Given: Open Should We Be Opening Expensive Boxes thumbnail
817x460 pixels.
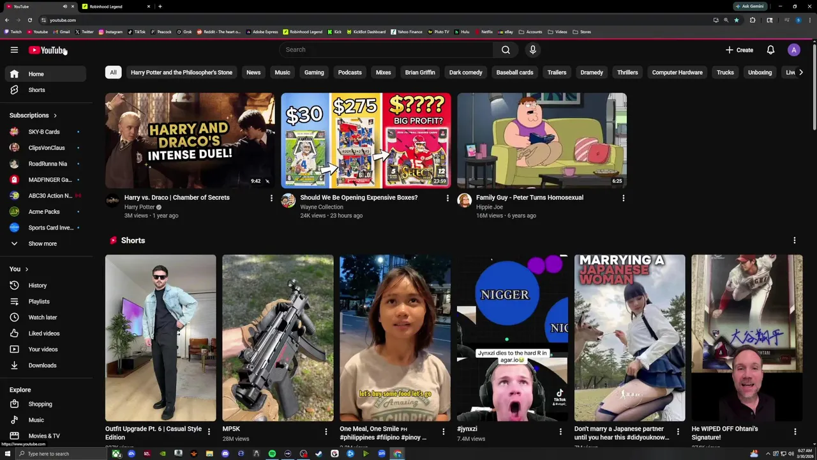Looking at the screenshot, I should [366, 141].
